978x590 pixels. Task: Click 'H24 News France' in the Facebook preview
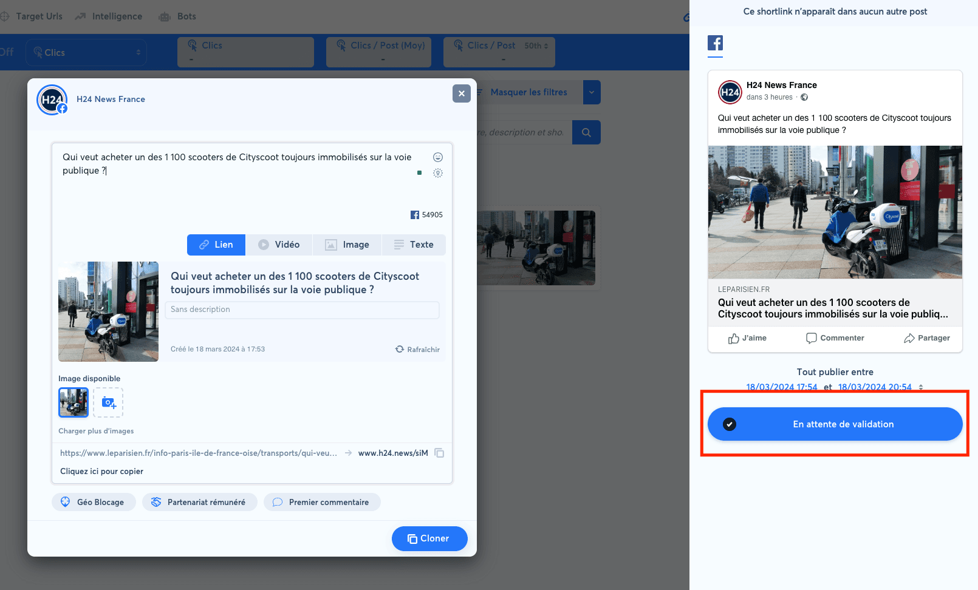click(x=782, y=85)
